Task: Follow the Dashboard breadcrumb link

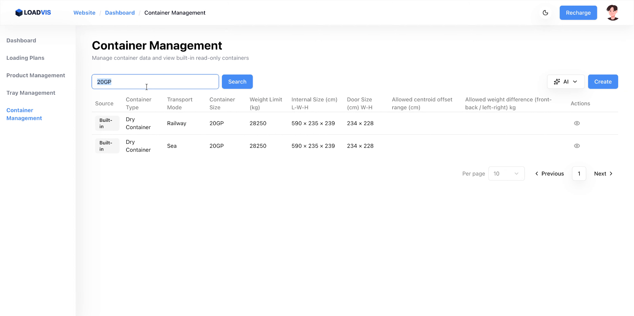Action: [x=120, y=13]
